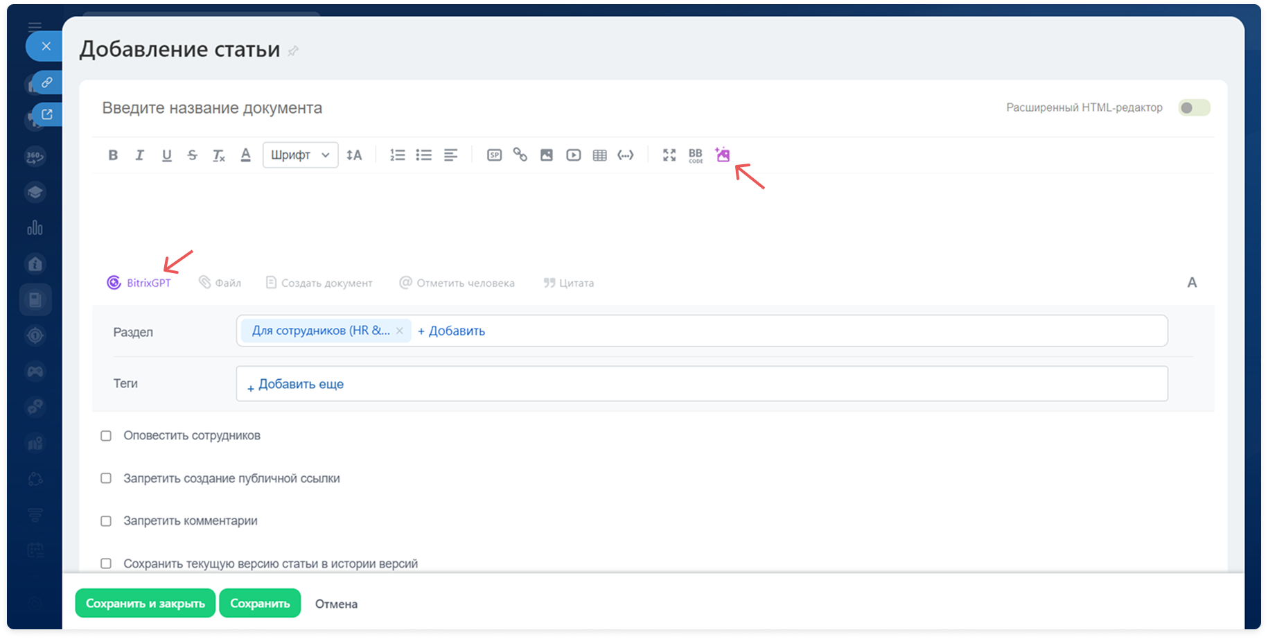Open page in new window from side tab
The height and width of the screenshot is (639, 1268).
tap(46, 114)
